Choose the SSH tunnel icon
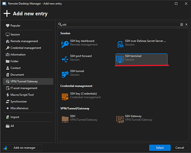This screenshot has width=191, height=153. 65,74
